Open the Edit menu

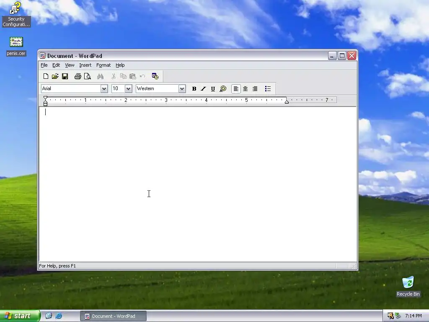pos(56,65)
